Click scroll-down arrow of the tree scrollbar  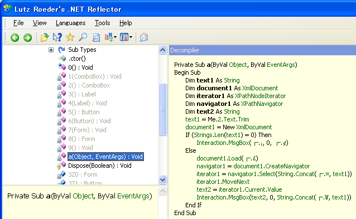point(162,179)
